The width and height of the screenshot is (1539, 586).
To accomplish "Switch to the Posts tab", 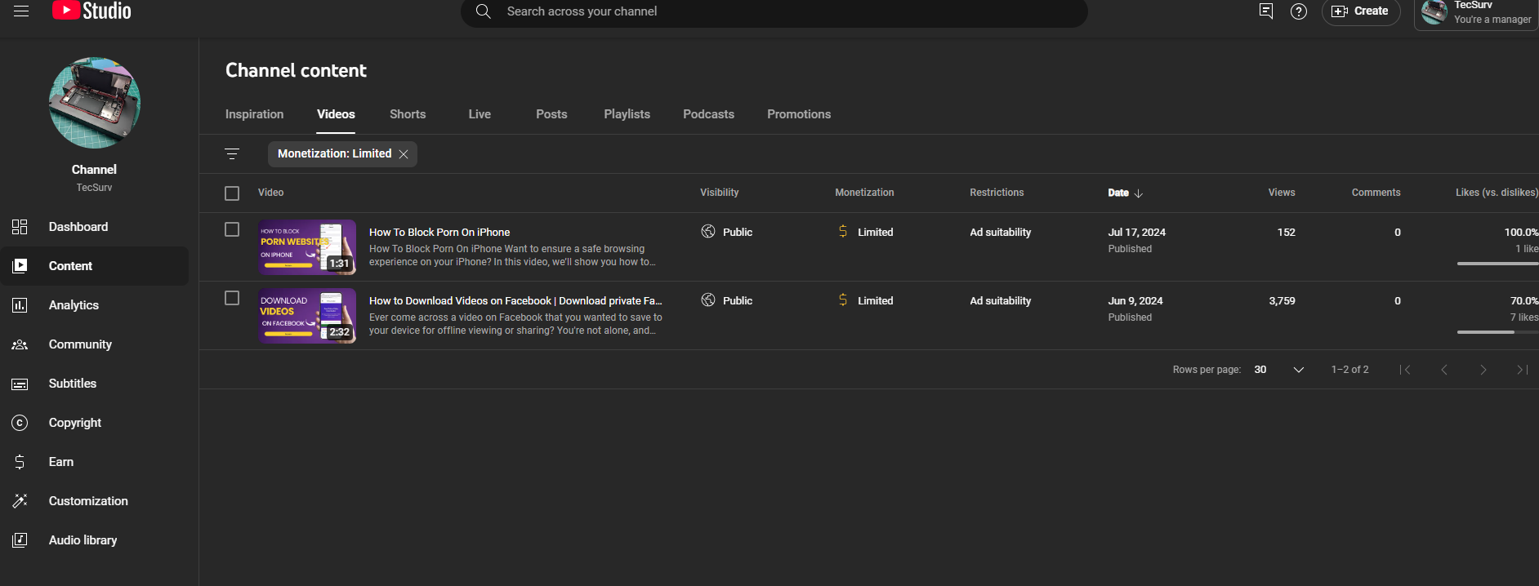I will click(551, 114).
